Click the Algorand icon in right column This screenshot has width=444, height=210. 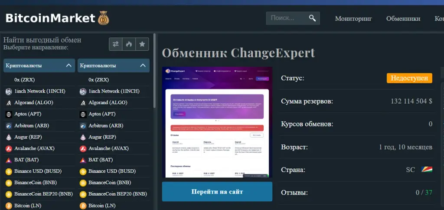click(83, 102)
